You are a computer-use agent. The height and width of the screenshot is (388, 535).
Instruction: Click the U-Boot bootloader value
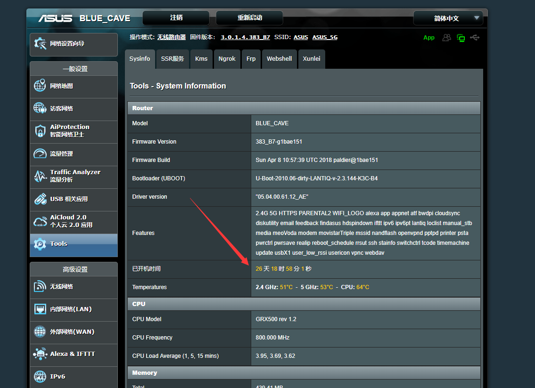(317, 178)
